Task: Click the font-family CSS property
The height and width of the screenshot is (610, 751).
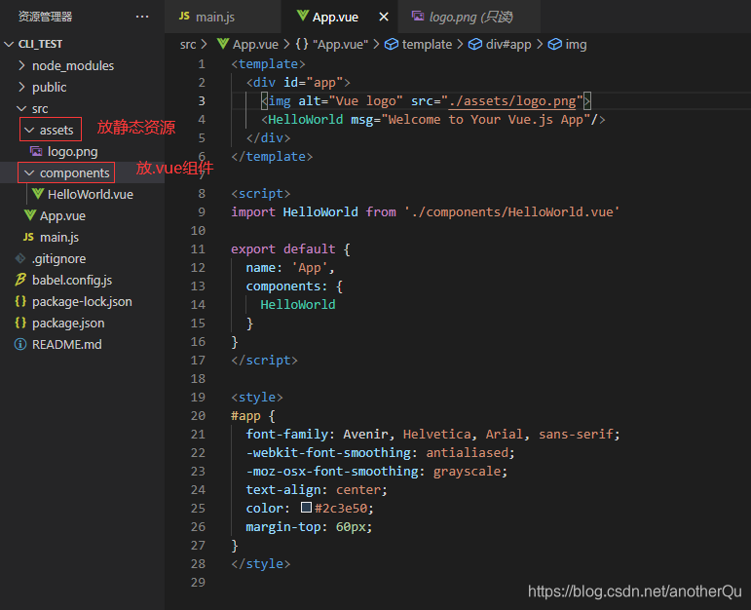Action: coord(287,435)
